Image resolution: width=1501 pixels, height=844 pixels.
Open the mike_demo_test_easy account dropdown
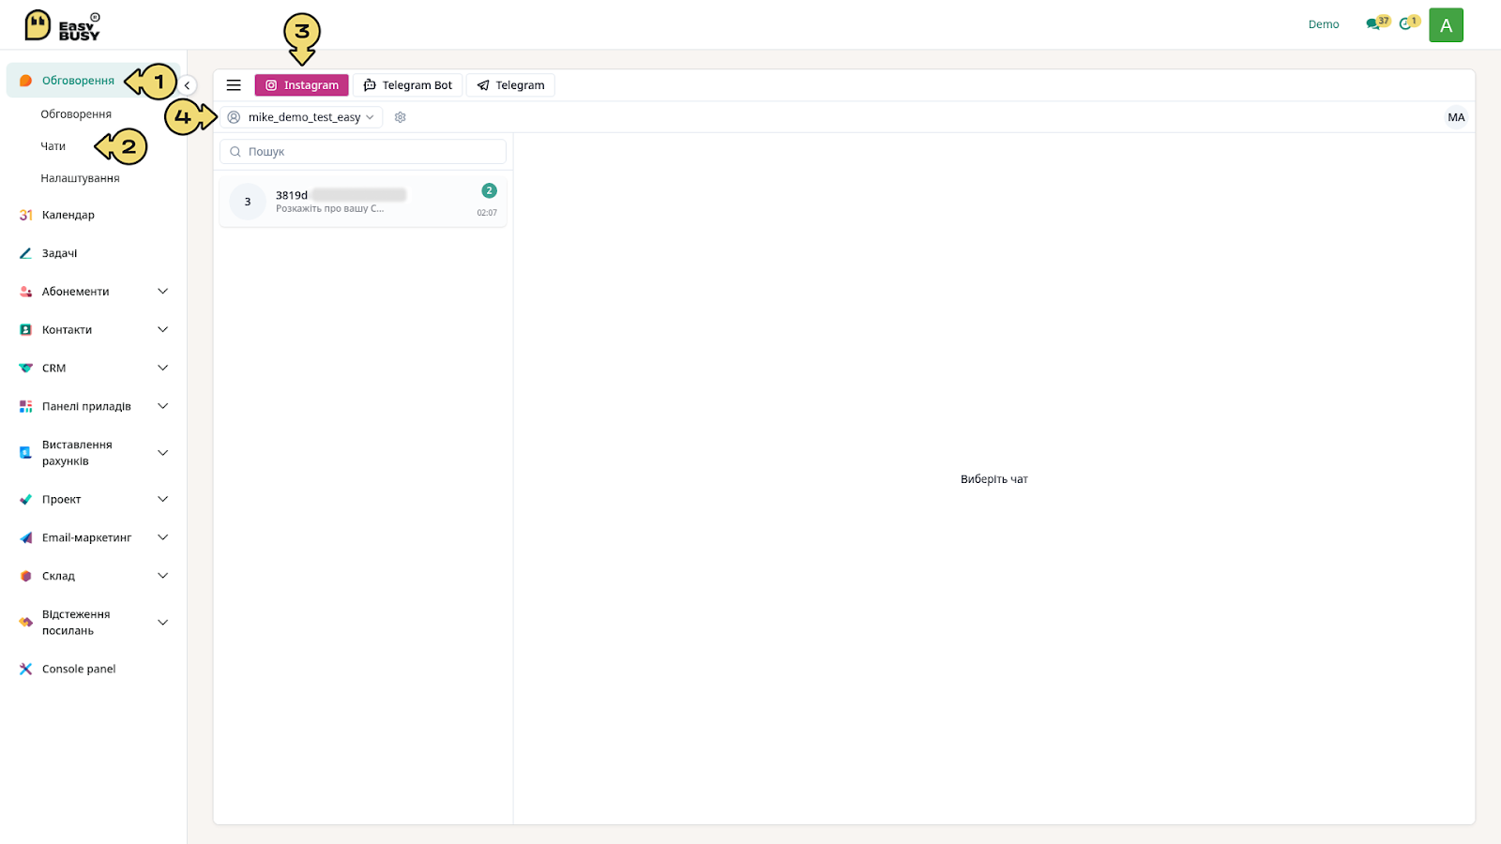click(x=302, y=117)
